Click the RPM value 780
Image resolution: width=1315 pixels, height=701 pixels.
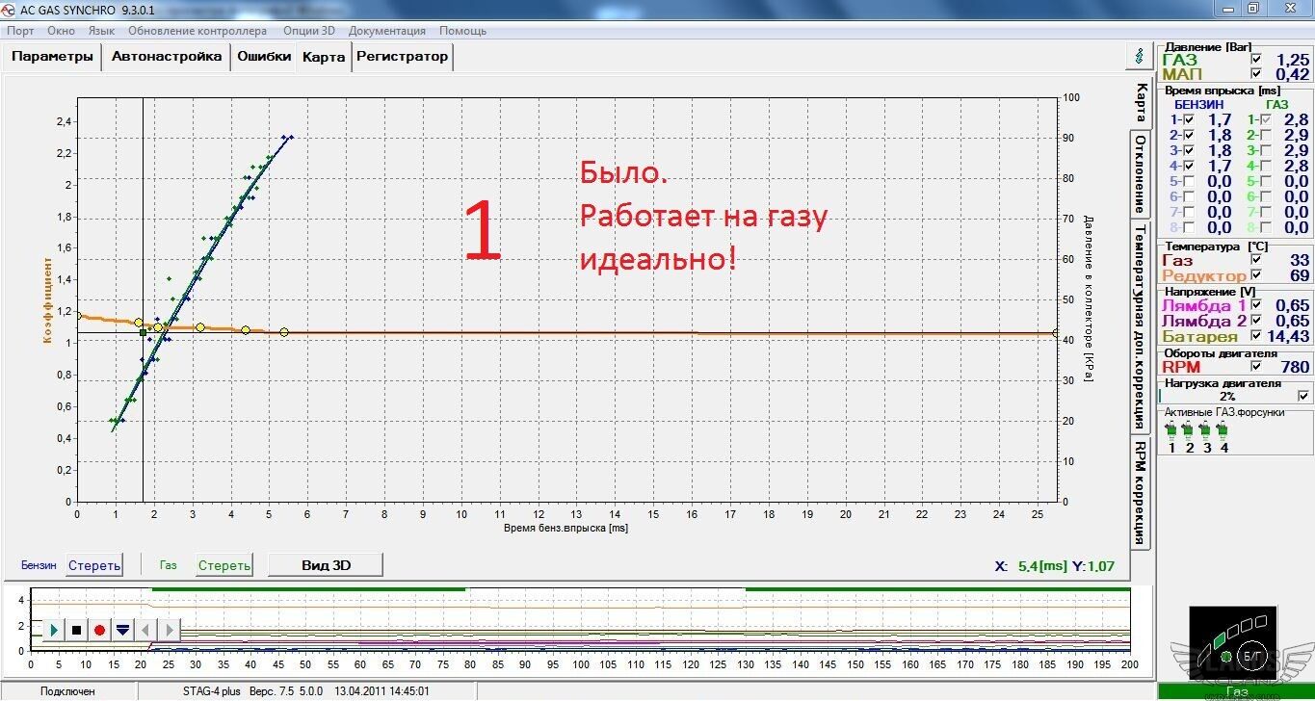pos(1295,367)
